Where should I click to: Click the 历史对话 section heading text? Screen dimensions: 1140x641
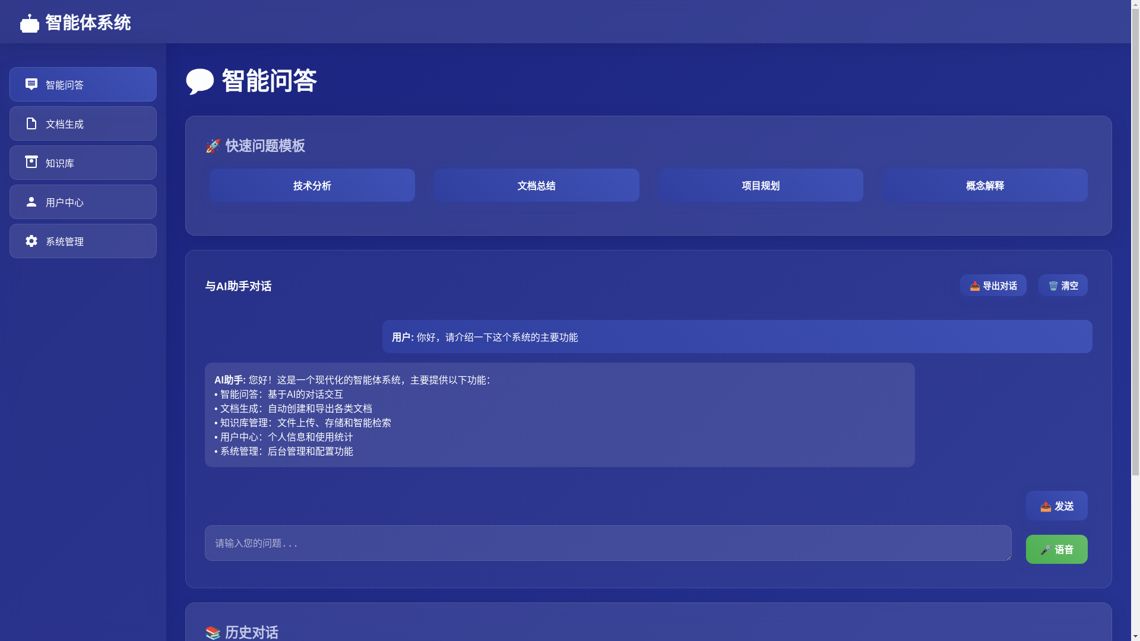tap(252, 633)
